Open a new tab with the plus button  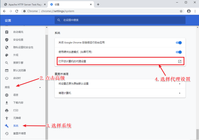(98, 4)
